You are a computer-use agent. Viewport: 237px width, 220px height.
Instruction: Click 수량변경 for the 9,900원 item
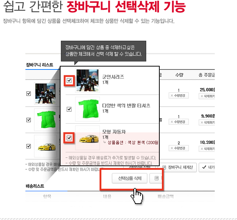coord(179,122)
